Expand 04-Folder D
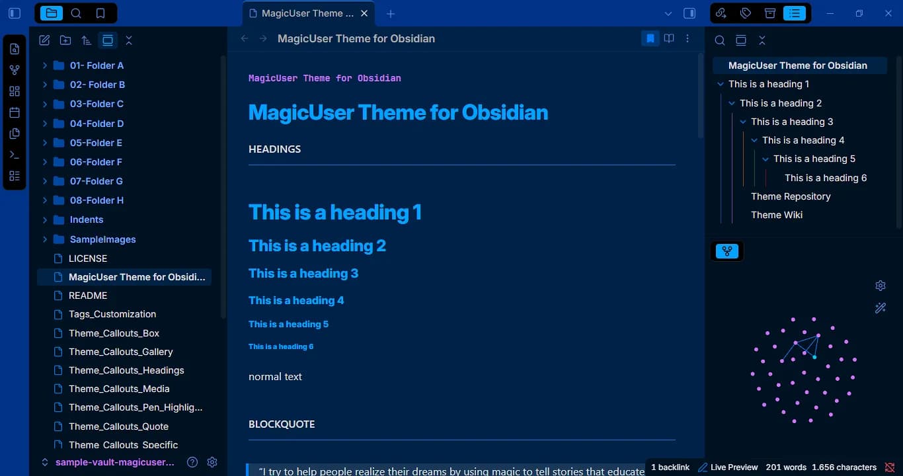Viewport: 903px width, 476px height. pos(44,124)
